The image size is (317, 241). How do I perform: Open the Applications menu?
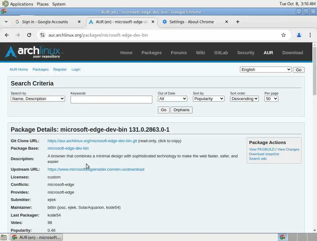coord(21,4)
